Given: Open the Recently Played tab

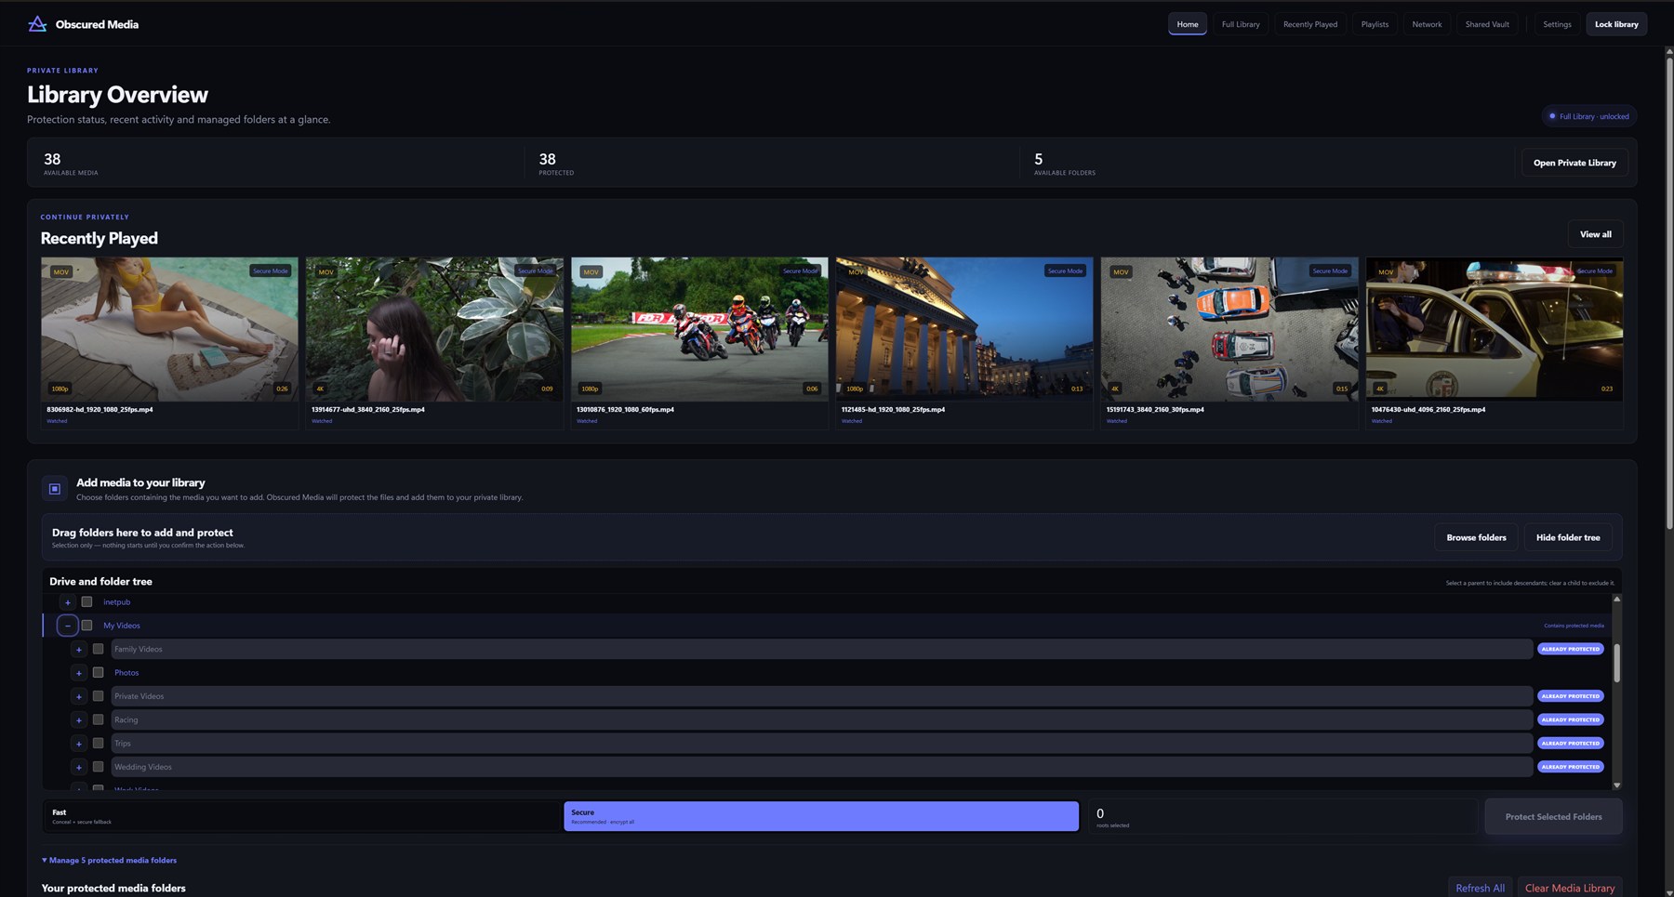Looking at the screenshot, I should (1309, 24).
